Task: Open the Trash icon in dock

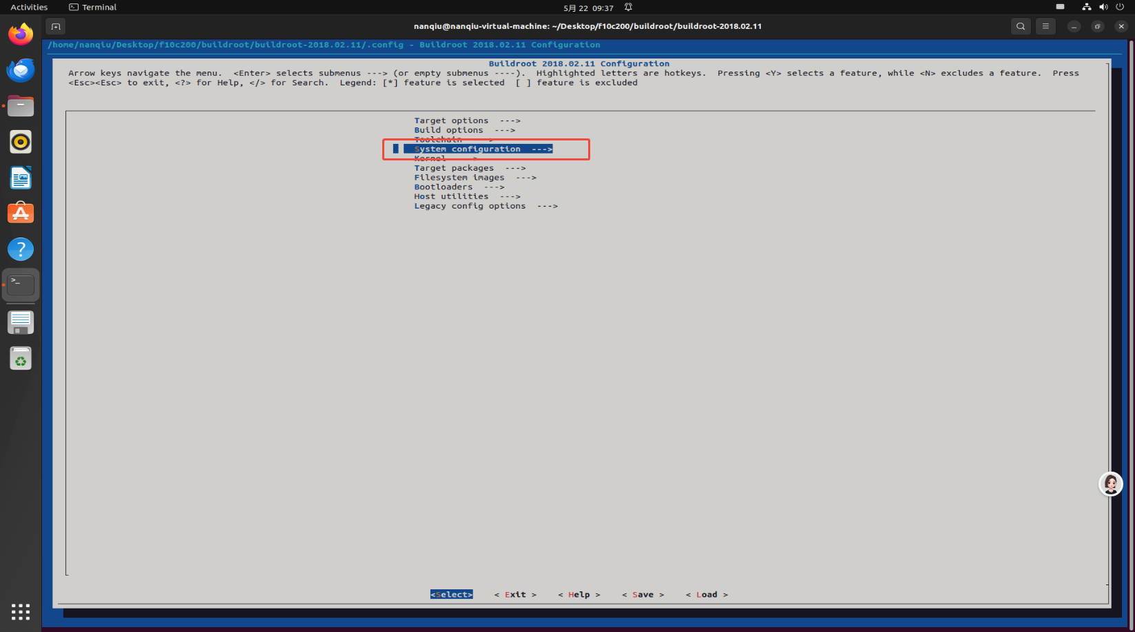Action: (x=21, y=358)
